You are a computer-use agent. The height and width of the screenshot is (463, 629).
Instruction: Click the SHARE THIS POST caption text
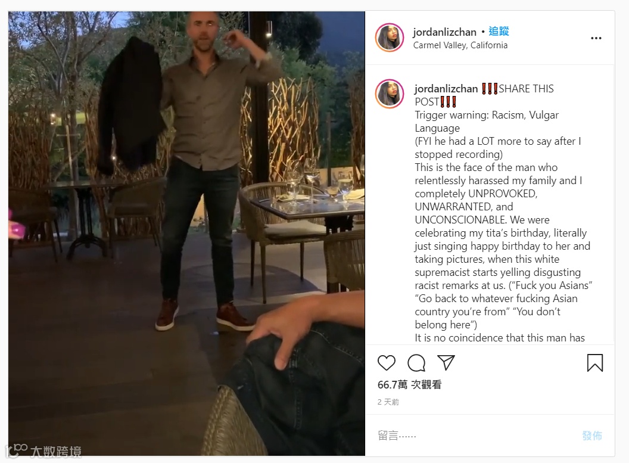coord(484,95)
